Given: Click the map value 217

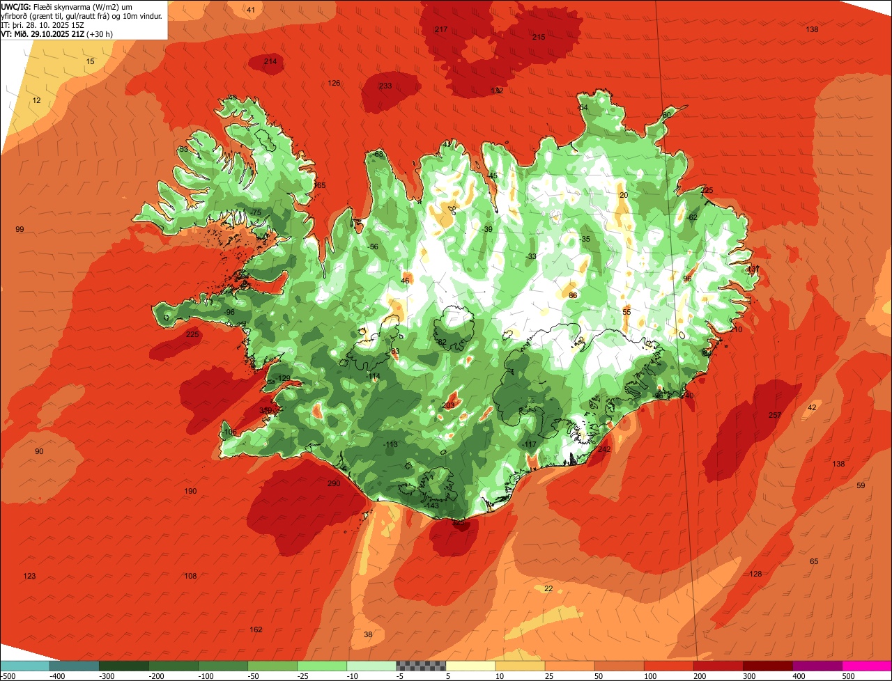Looking at the screenshot, I should pyautogui.click(x=441, y=29).
